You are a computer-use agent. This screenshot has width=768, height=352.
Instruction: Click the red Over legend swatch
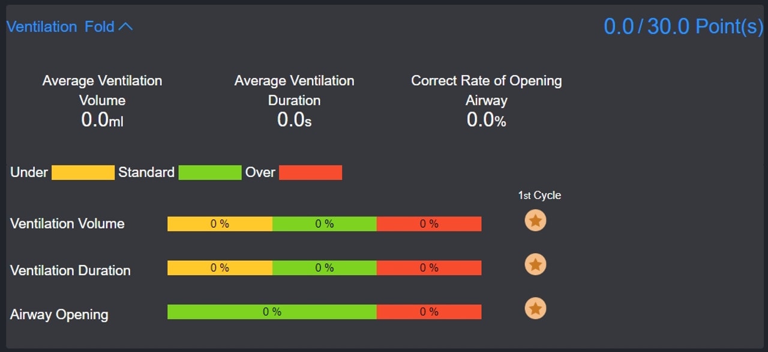pyautogui.click(x=310, y=173)
